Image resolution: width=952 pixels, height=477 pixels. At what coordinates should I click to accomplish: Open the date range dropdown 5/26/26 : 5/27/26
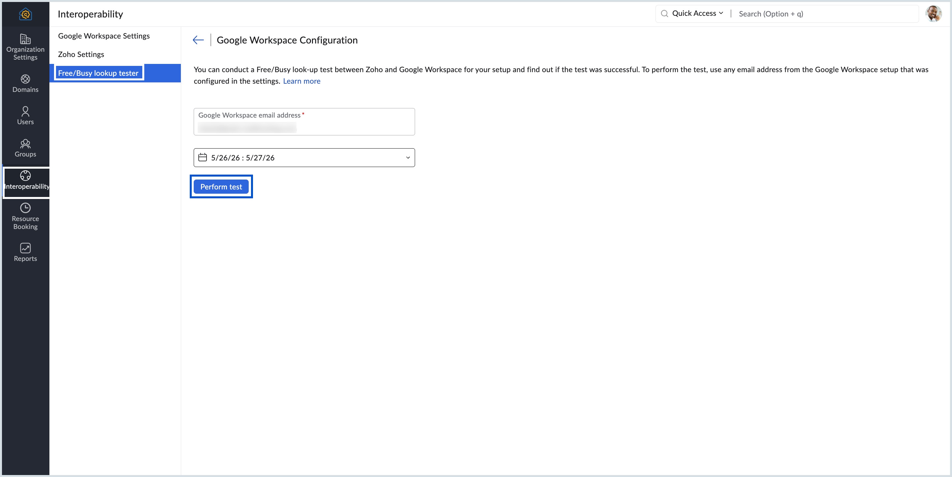coord(304,158)
